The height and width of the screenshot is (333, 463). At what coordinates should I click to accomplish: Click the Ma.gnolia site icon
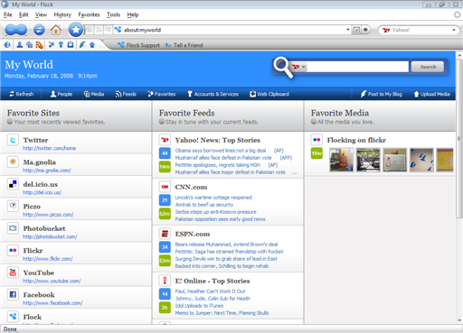click(13, 162)
